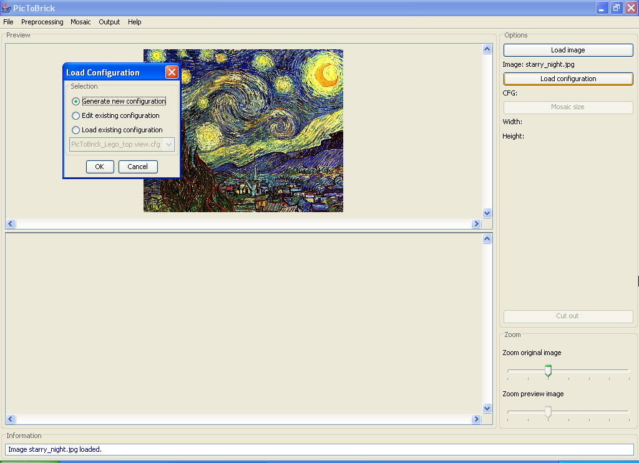
Task: Open the Preprocessing menu
Action: (x=42, y=22)
